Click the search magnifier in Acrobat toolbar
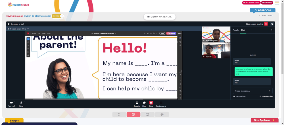 coord(145,33)
